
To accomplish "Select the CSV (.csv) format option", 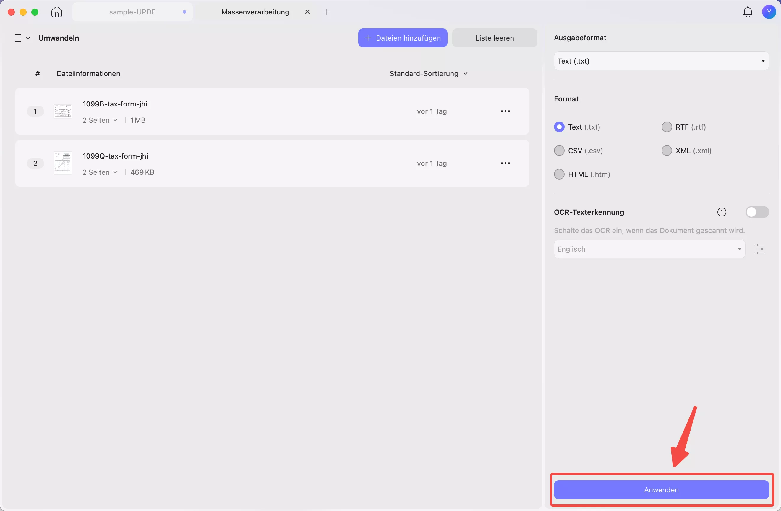I will 559,151.
